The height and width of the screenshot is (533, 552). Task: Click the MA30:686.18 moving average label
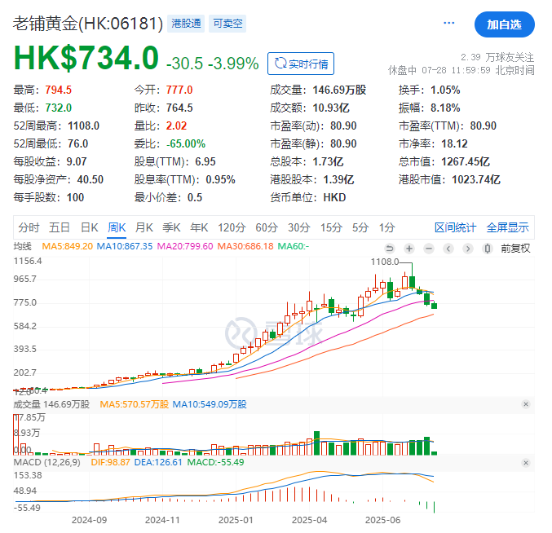(245, 246)
